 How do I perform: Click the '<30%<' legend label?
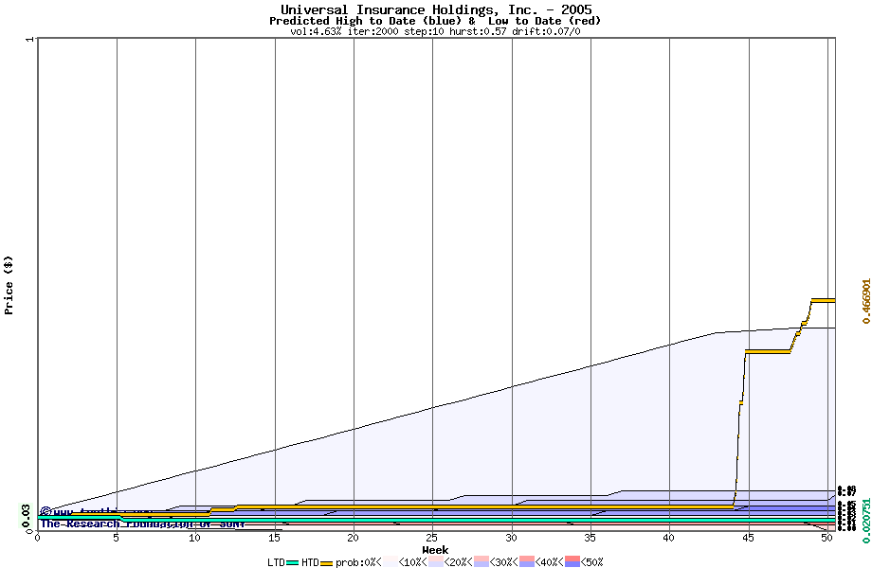504,562
